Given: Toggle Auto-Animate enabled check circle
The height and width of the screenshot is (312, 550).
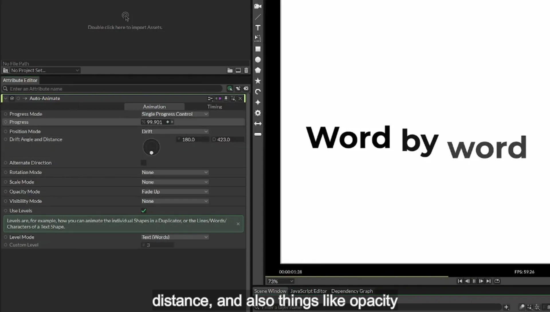Looking at the screenshot, I should click(12, 98).
